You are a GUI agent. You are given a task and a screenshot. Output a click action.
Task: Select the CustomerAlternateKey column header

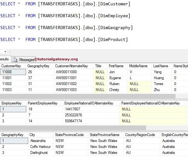74,66
